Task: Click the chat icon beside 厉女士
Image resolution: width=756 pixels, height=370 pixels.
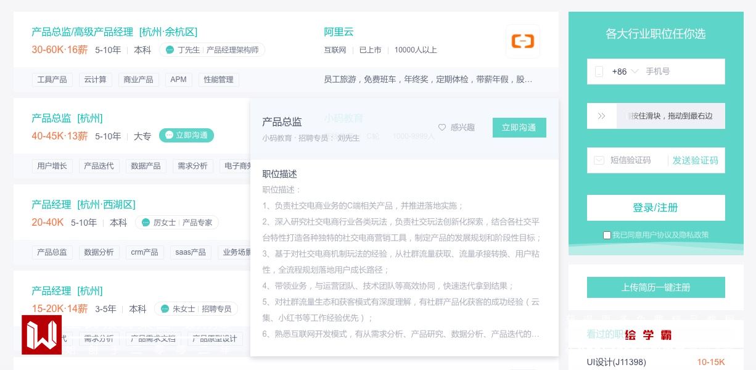Action: click(x=146, y=223)
